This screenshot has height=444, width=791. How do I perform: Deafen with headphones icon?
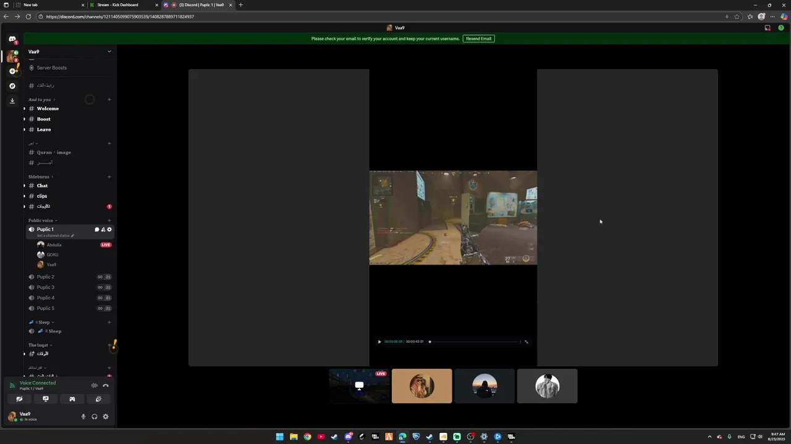pos(95,417)
